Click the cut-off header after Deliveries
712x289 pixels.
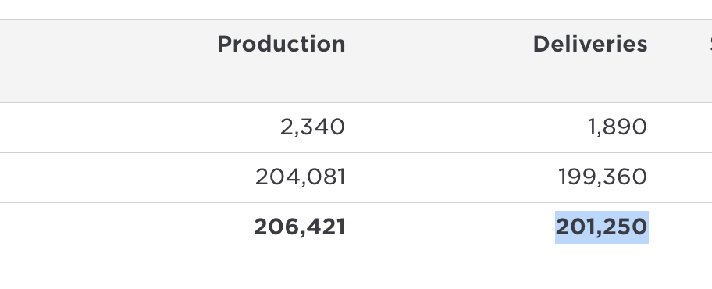click(x=710, y=45)
